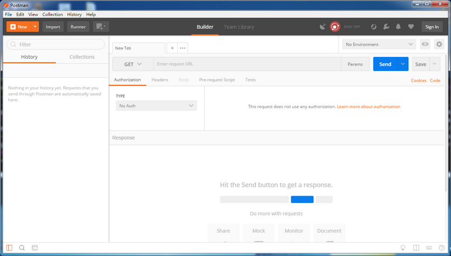Click the Params button
The height and width of the screenshot is (256, 451).
click(x=355, y=64)
